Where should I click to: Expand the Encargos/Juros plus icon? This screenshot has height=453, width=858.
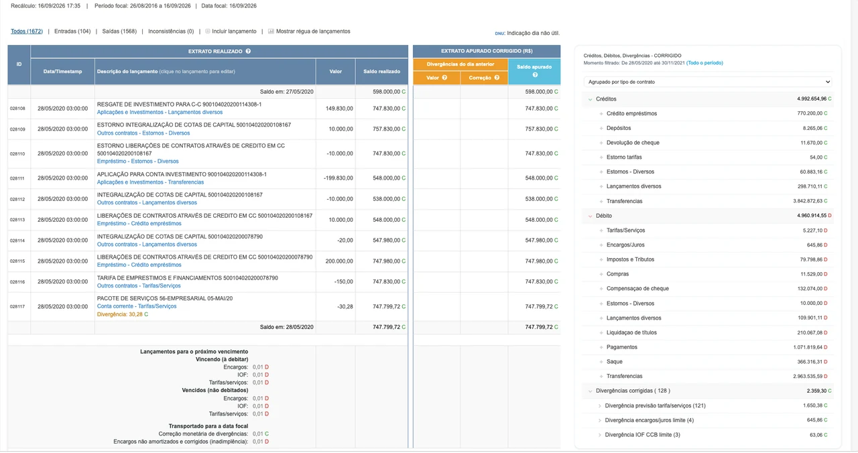point(601,245)
